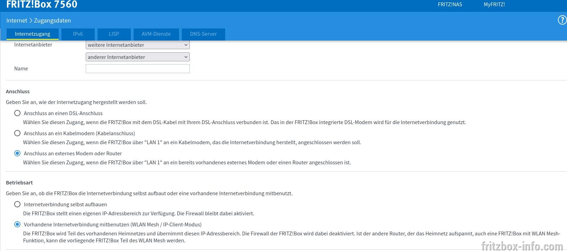Choose Vorhandene Internetverbindung mitbenutzen option
Screen dimensions: 567x251
[x=17, y=224]
